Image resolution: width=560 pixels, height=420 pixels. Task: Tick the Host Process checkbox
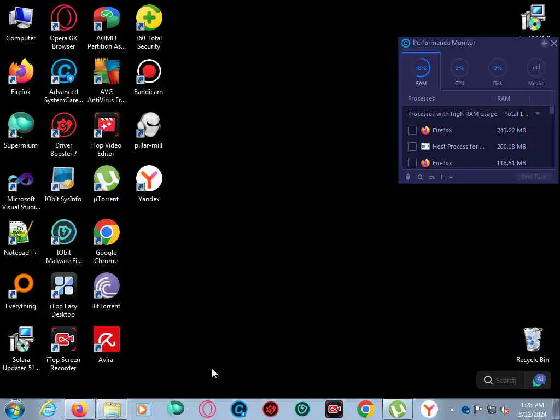click(x=412, y=147)
